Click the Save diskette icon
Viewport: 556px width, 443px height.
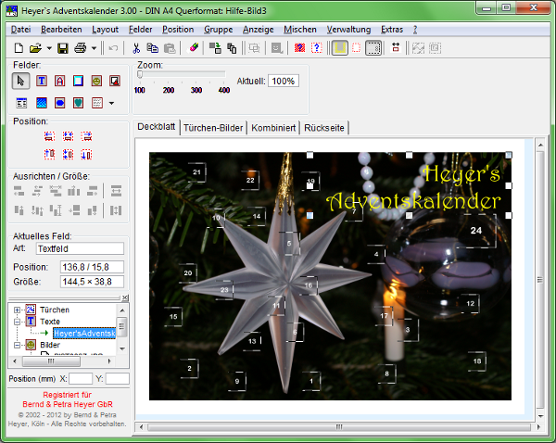point(63,47)
